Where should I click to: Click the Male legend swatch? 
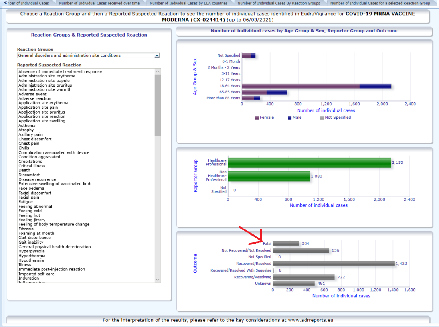point(289,118)
